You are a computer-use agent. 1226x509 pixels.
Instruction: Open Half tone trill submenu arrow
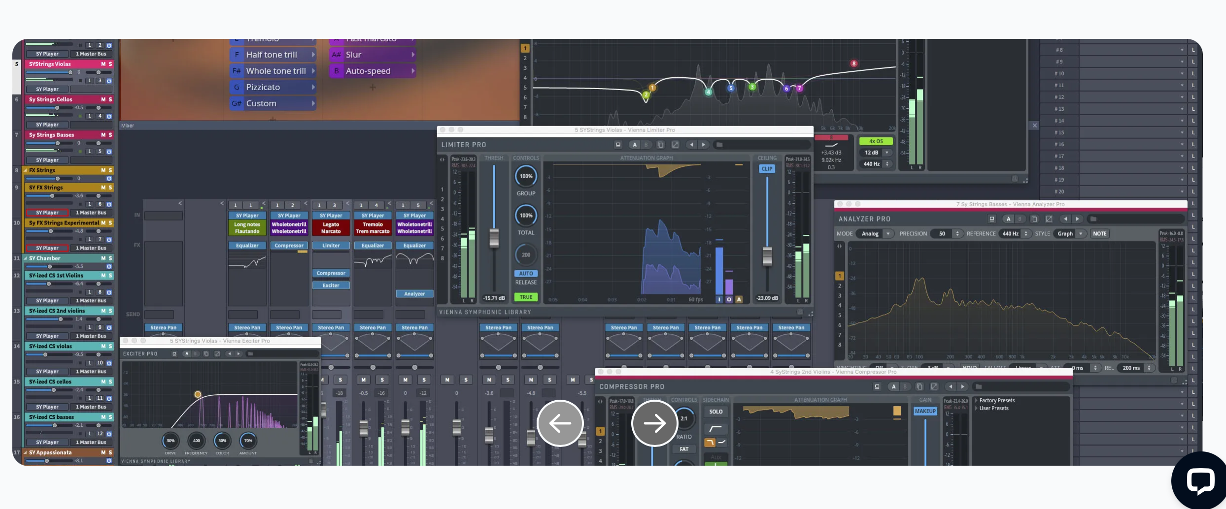point(313,55)
